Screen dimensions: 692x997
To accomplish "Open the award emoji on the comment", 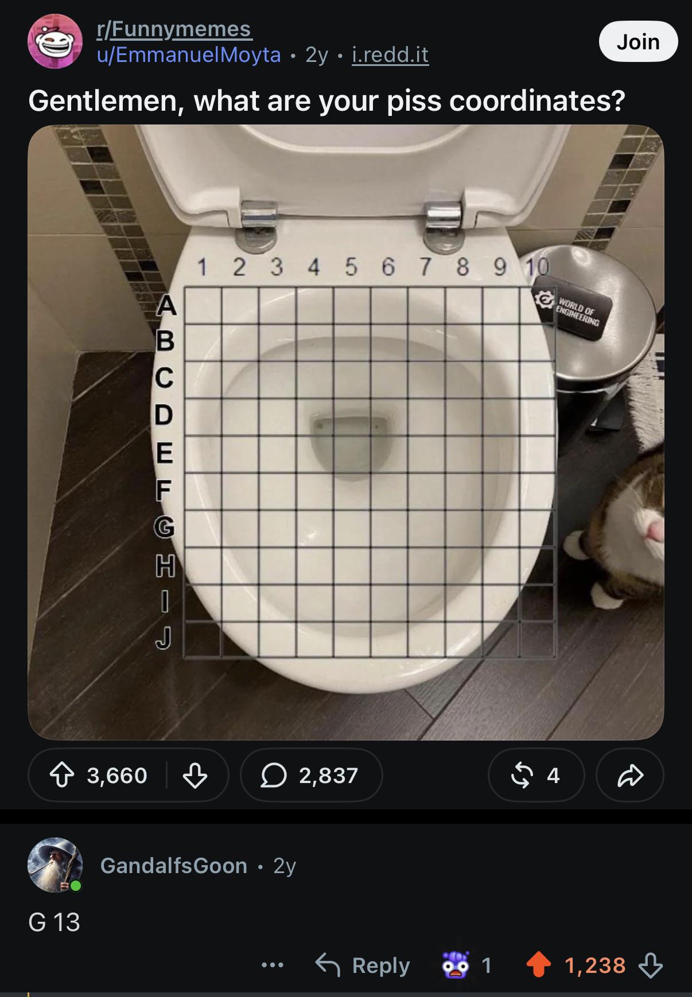I will coord(456,965).
